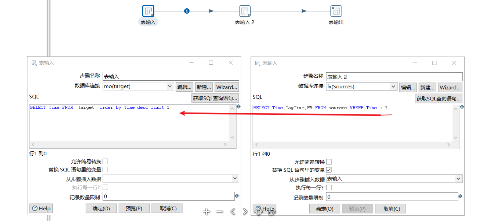Image resolution: width=478 pixels, height=221 pixels.
Task: Click scroll-down arrow of right SQL editor
Action: click(456, 138)
